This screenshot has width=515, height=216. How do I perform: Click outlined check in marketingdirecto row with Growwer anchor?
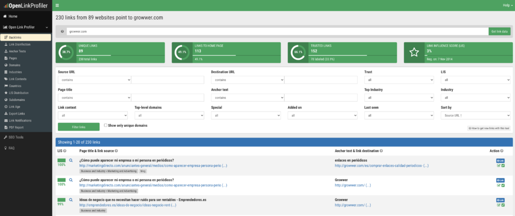tap(498, 185)
